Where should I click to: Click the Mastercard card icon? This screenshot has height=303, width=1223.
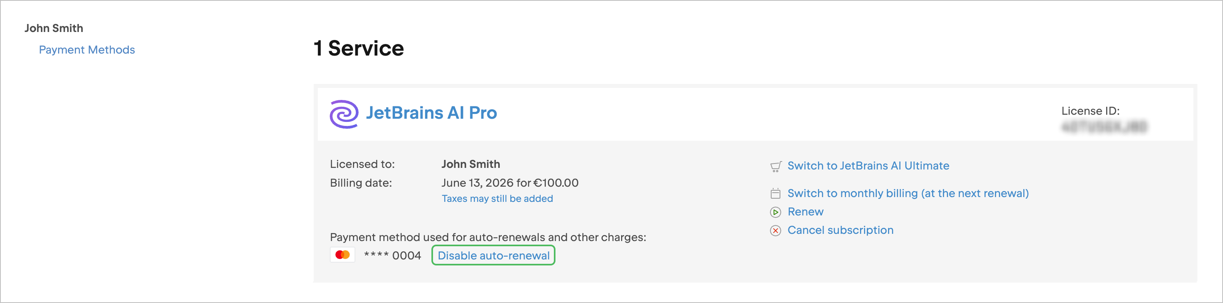click(x=342, y=255)
